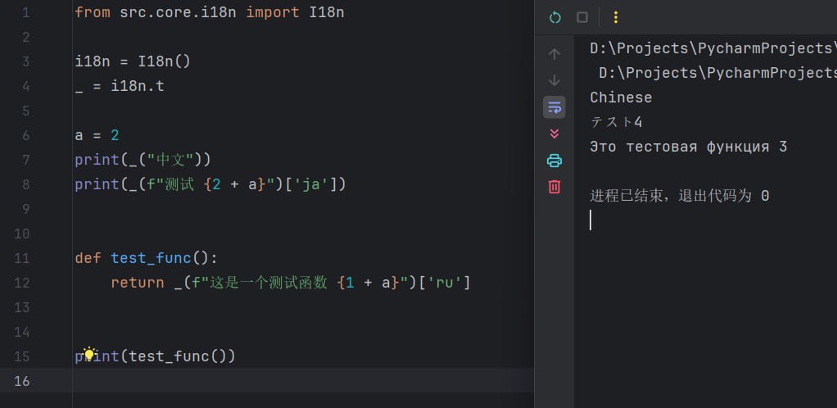
Task: Open the run panel more options menu
Action: [x=616, y=18]
